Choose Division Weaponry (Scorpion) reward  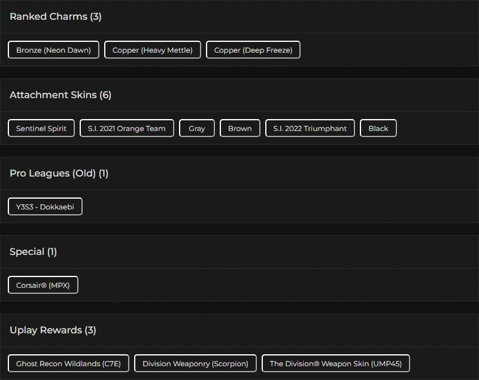[x=195, y=364]
